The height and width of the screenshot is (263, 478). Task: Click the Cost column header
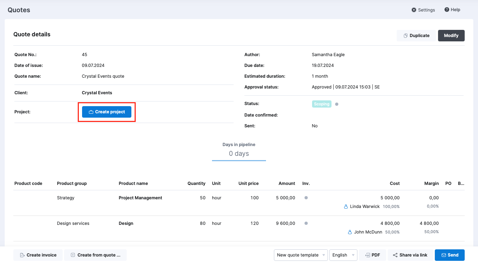coord(395,183)
